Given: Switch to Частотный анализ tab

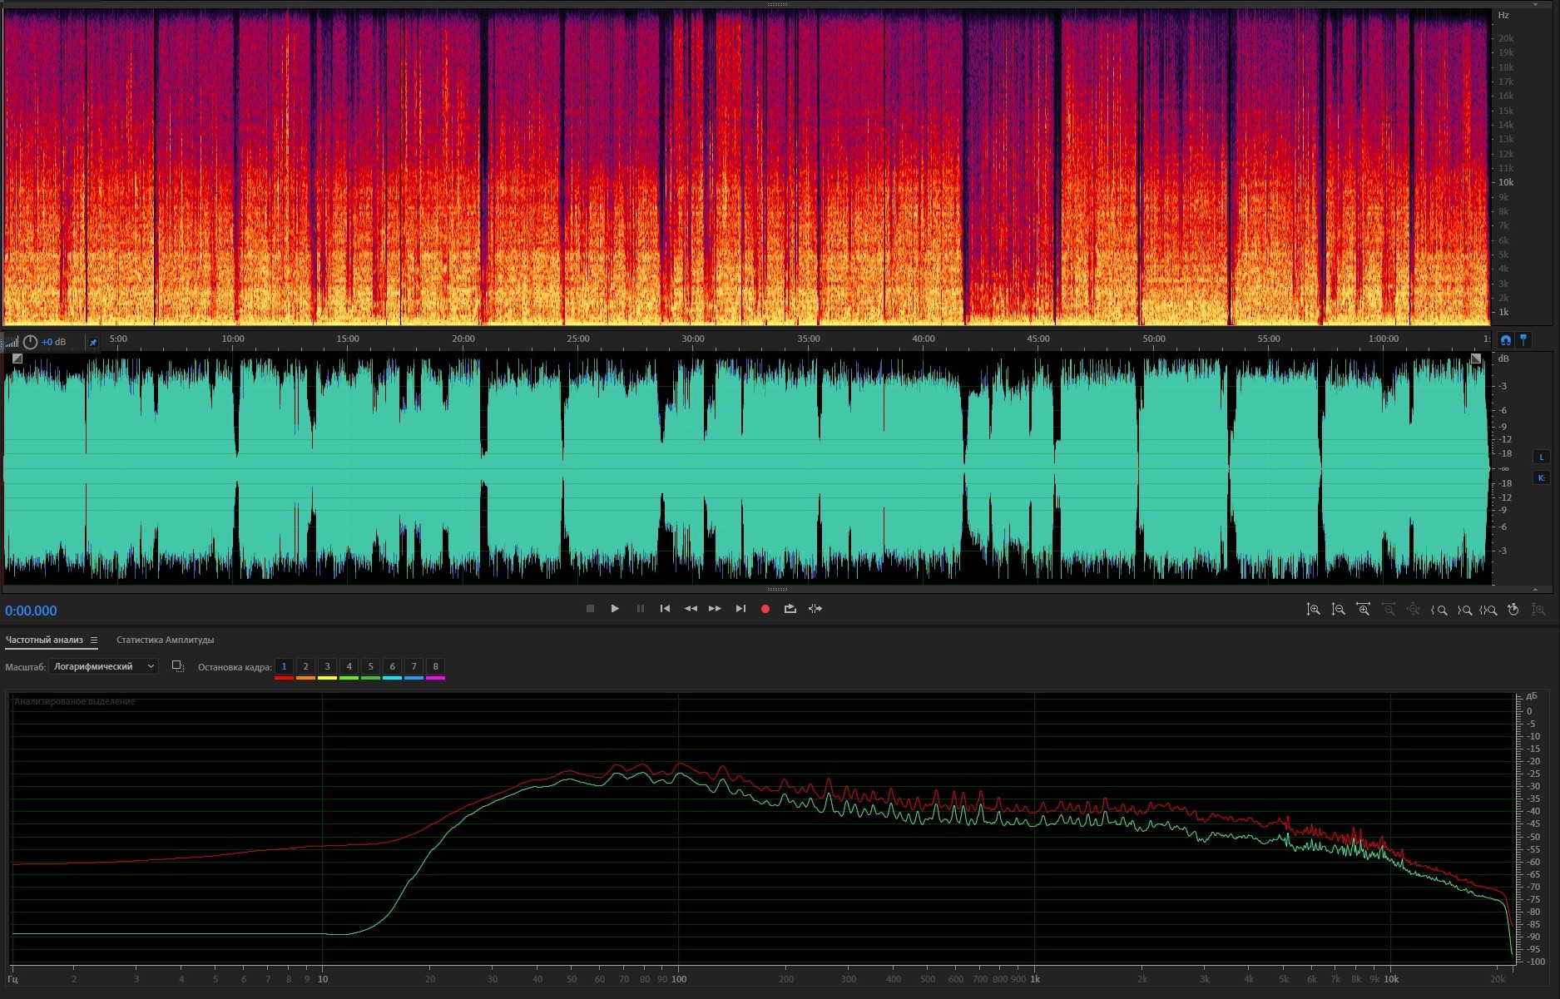Looking at the screenshot, I should click(x=44, y=640).
